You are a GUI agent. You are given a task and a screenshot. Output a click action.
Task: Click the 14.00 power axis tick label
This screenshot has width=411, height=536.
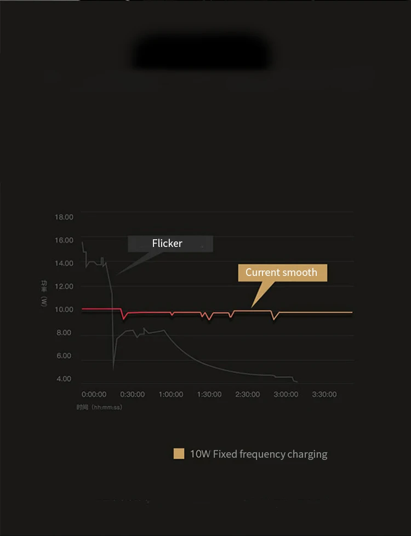(64, 263)
